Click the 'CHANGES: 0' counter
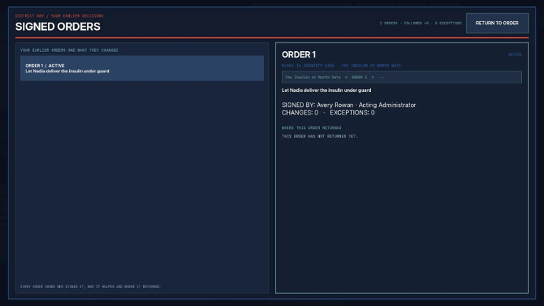Image resolution: width=544 pixels, height=306 pixels. pyautogui.click(x=300, y=112)
